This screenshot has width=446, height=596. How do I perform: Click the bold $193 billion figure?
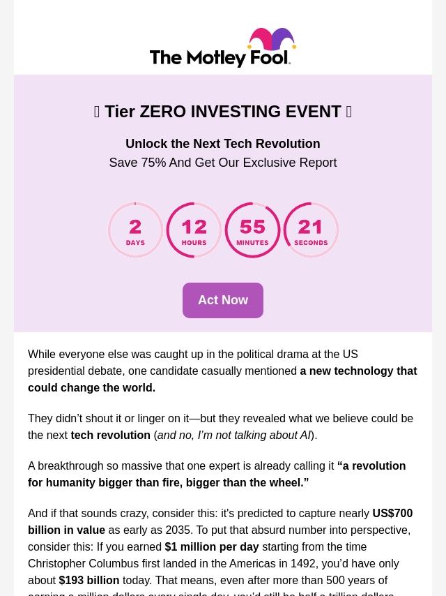89,581
